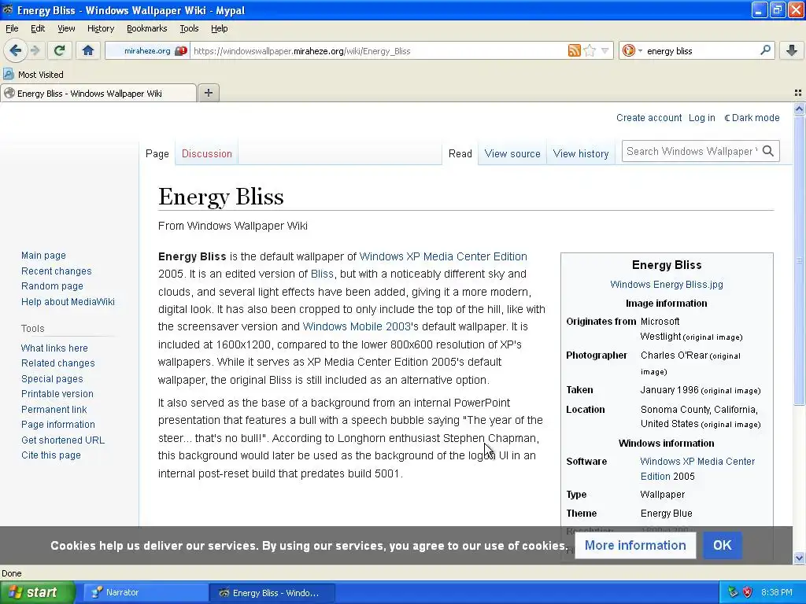Open the Permanent link

click(x=54, y=409)
